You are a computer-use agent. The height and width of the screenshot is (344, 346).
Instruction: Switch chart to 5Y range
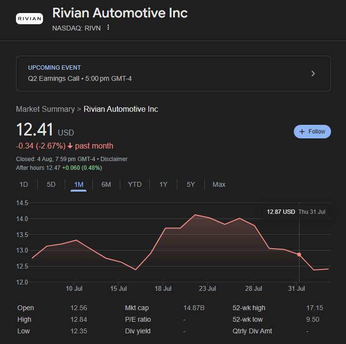[191, 184]
